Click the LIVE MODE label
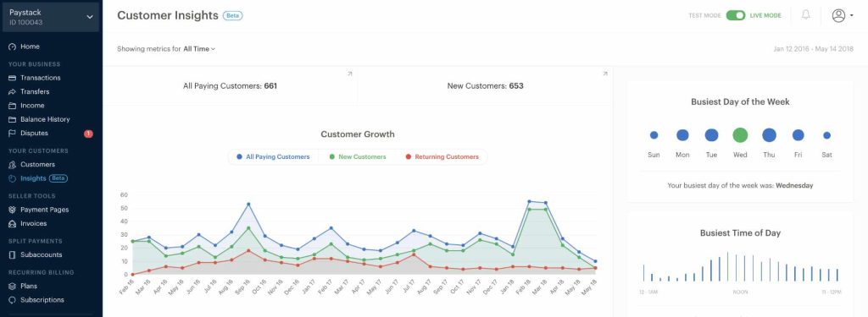 pos(765,15)
